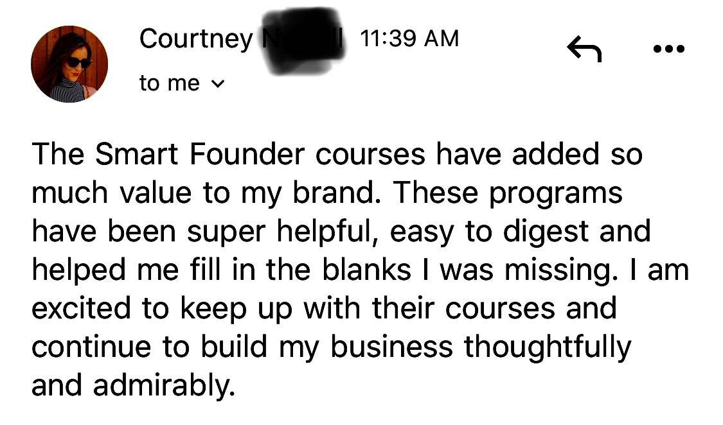Open the three-dot more options menu

click(669, 48)
